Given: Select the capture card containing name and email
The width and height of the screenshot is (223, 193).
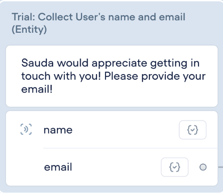Looking at the screenshot, I should 112,148.
